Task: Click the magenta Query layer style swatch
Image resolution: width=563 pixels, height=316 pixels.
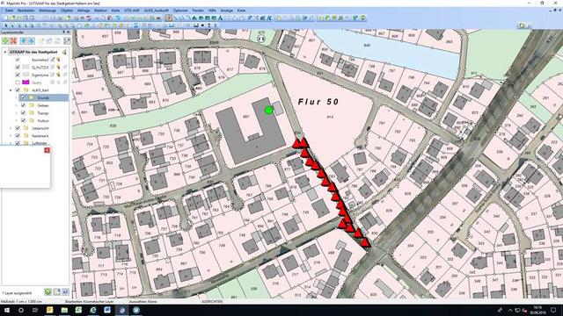Action: (26, 83)
